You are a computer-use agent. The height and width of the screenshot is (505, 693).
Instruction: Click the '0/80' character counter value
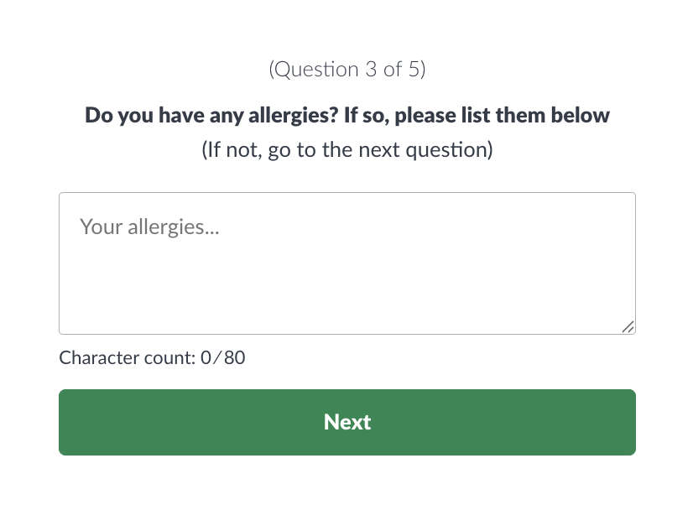(x=222, y=358)
